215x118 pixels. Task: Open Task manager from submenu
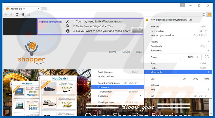pos(118,92)
